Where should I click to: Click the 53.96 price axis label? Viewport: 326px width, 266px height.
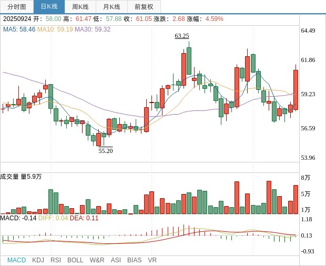[308, 158]
